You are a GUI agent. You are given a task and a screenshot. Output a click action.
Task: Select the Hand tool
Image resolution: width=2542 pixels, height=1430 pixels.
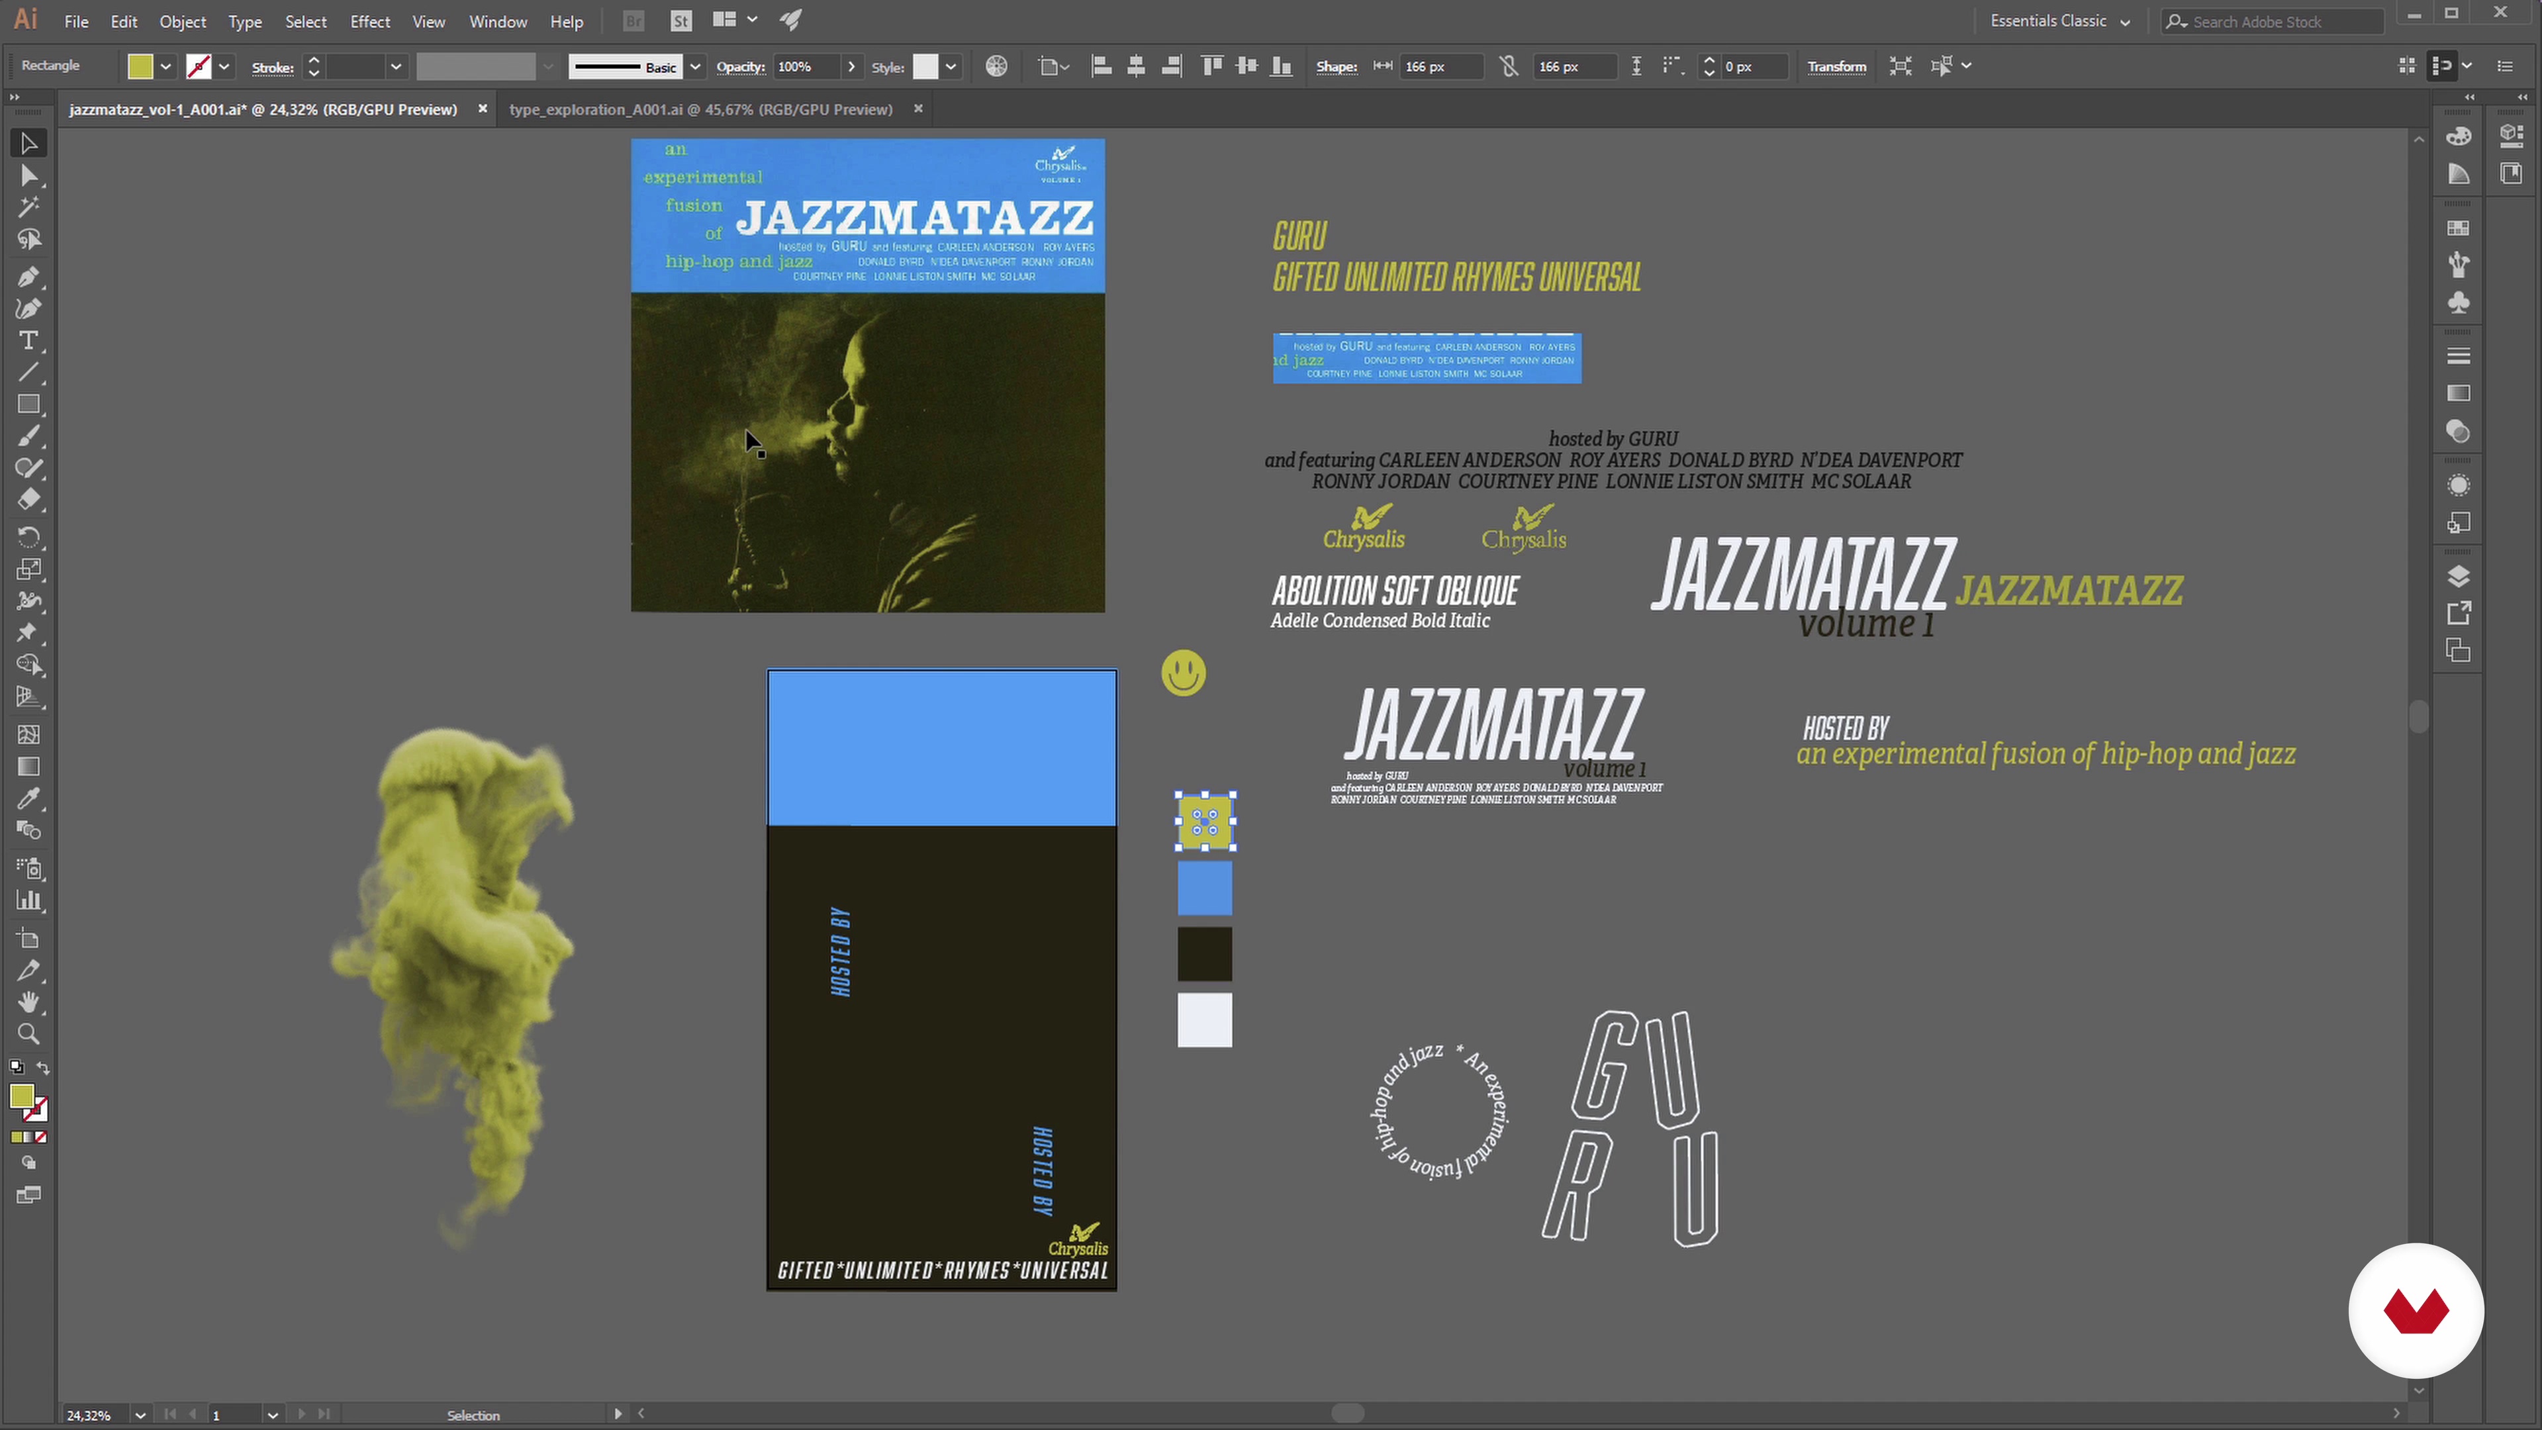[x=28, y=1002]
